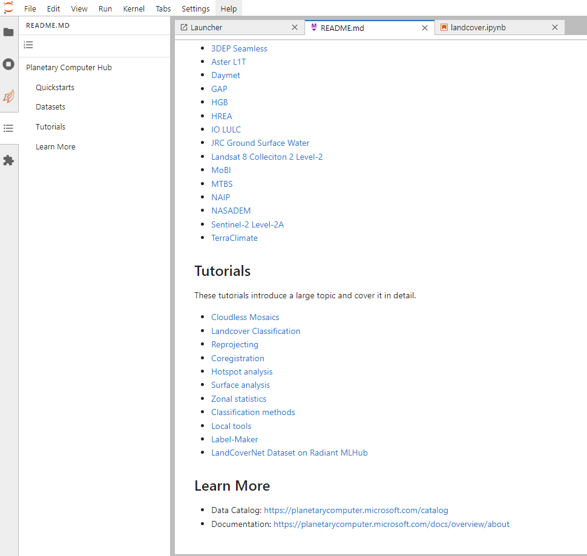Viewport: 587px width, 556px height.
Task: Select the Table of Contents sidebar icon
Action: point(8,128)
